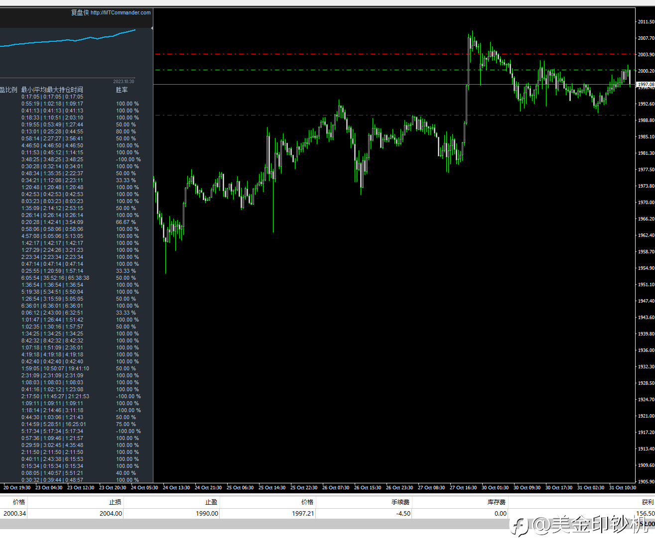Click the 获利 column header
655x556 pixels.
pos(648,502)
